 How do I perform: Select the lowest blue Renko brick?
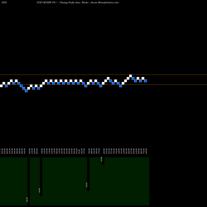[x=26, y=91]
